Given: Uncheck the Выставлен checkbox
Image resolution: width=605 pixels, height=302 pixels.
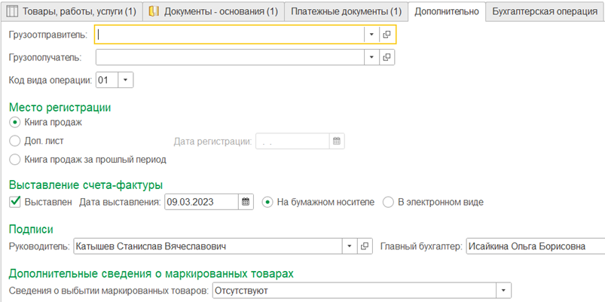Looking at the screenshot, I should 15,202.
